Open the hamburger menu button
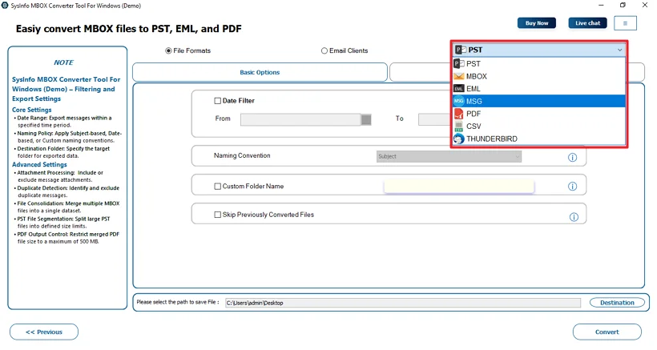The image size is (657, 350). (625, 23)
